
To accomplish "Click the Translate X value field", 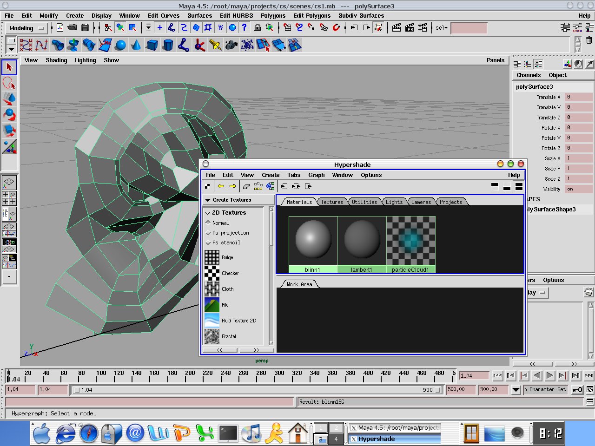I will click(579, 97).
